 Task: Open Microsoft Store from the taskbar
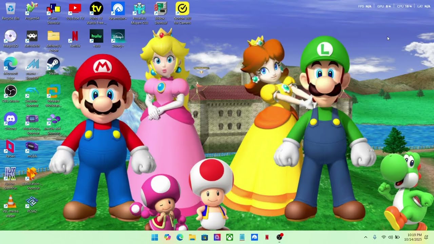pos(204,237)
